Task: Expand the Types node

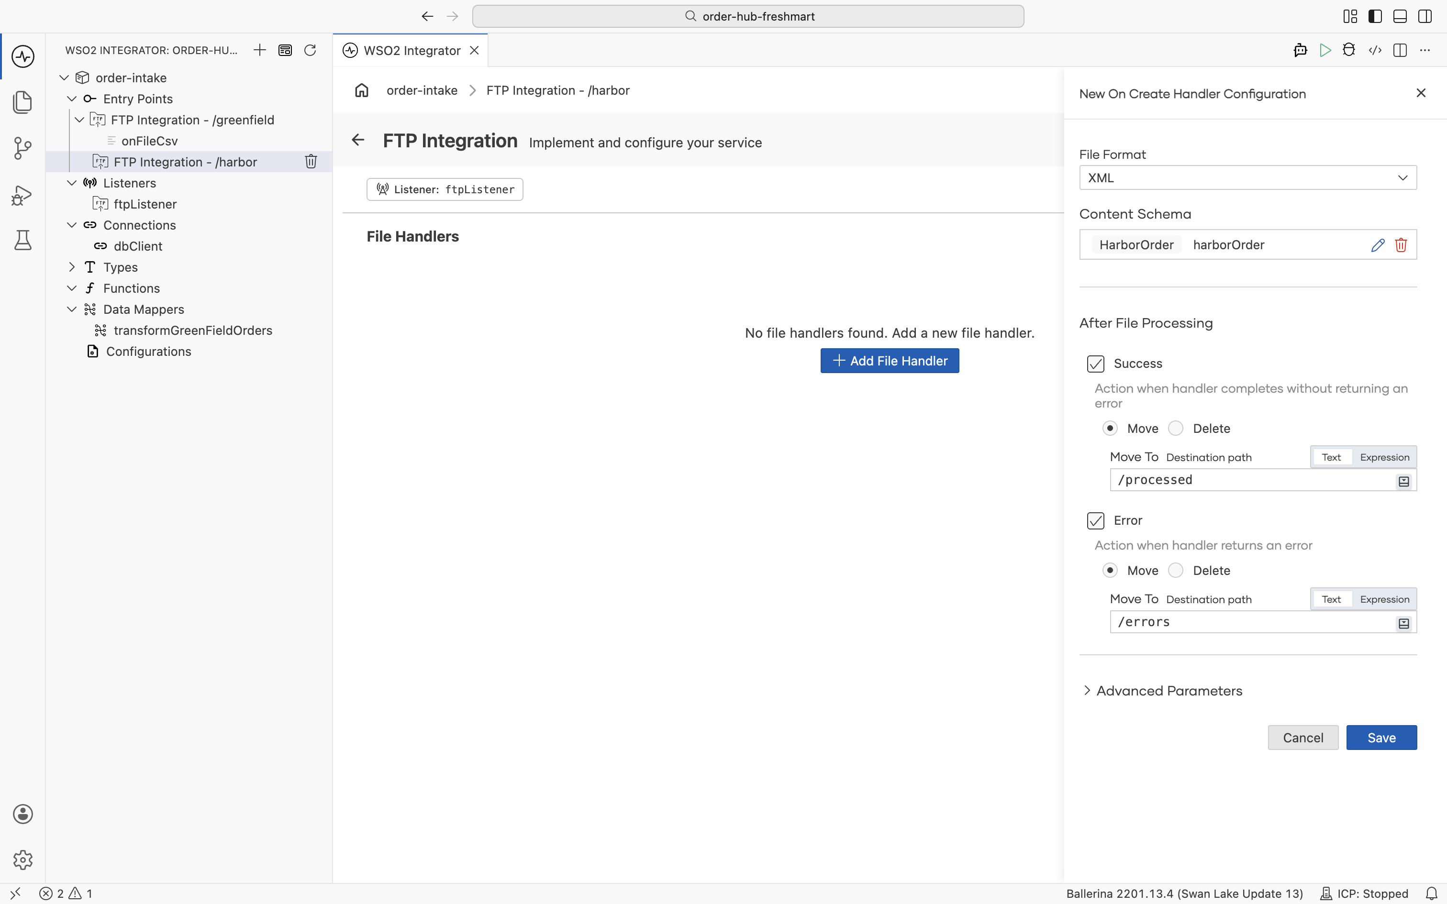Action: (72, 267)
